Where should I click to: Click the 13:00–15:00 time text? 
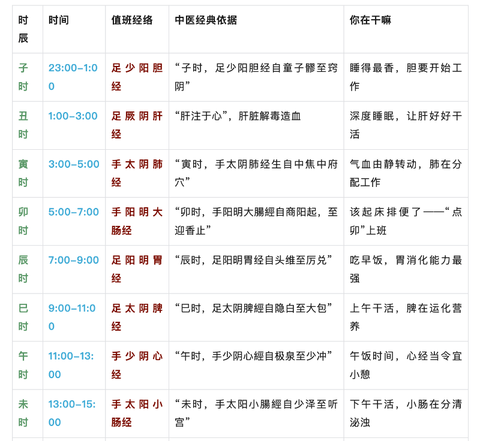pos(72,413)
